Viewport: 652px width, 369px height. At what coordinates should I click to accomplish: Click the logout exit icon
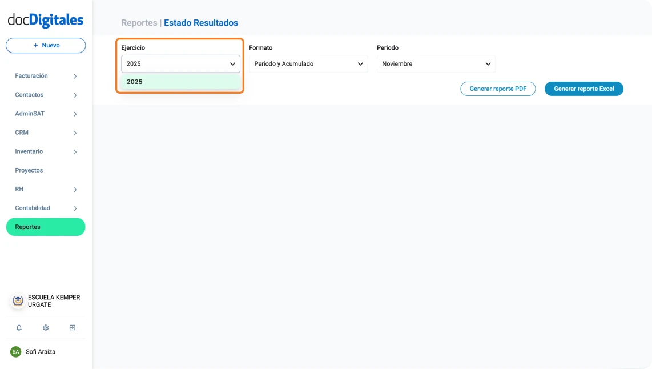click(73, 328)
